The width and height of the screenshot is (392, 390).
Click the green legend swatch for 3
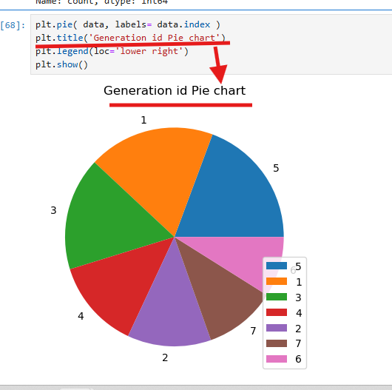point(277,297)
